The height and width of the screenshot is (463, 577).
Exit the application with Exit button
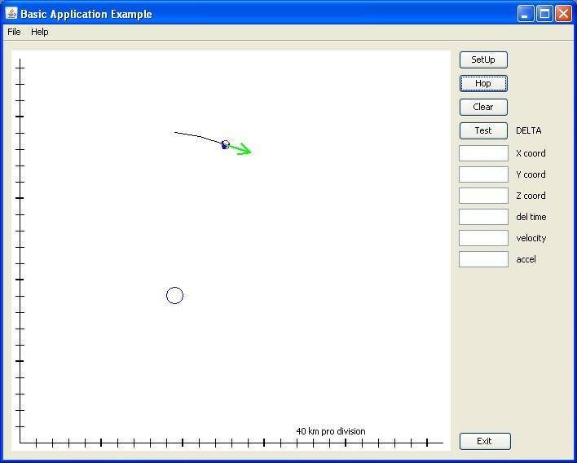pos(485,441)
